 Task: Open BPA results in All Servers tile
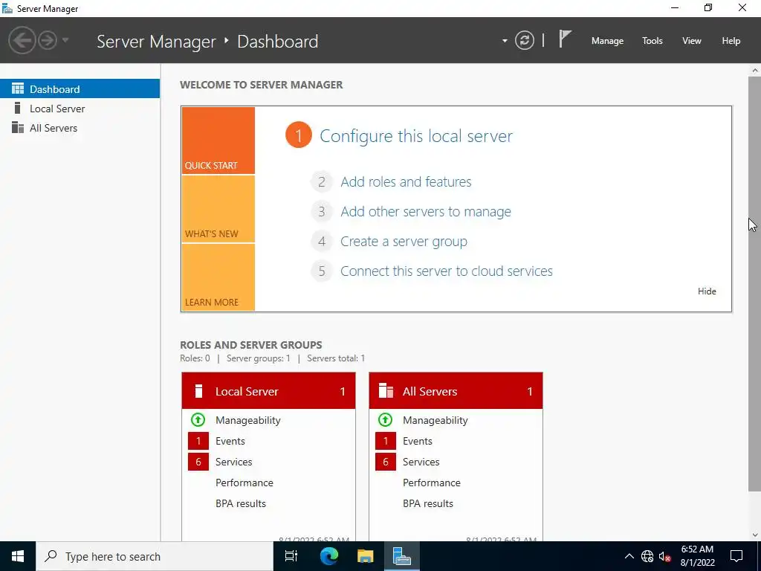tap(428, 503)
